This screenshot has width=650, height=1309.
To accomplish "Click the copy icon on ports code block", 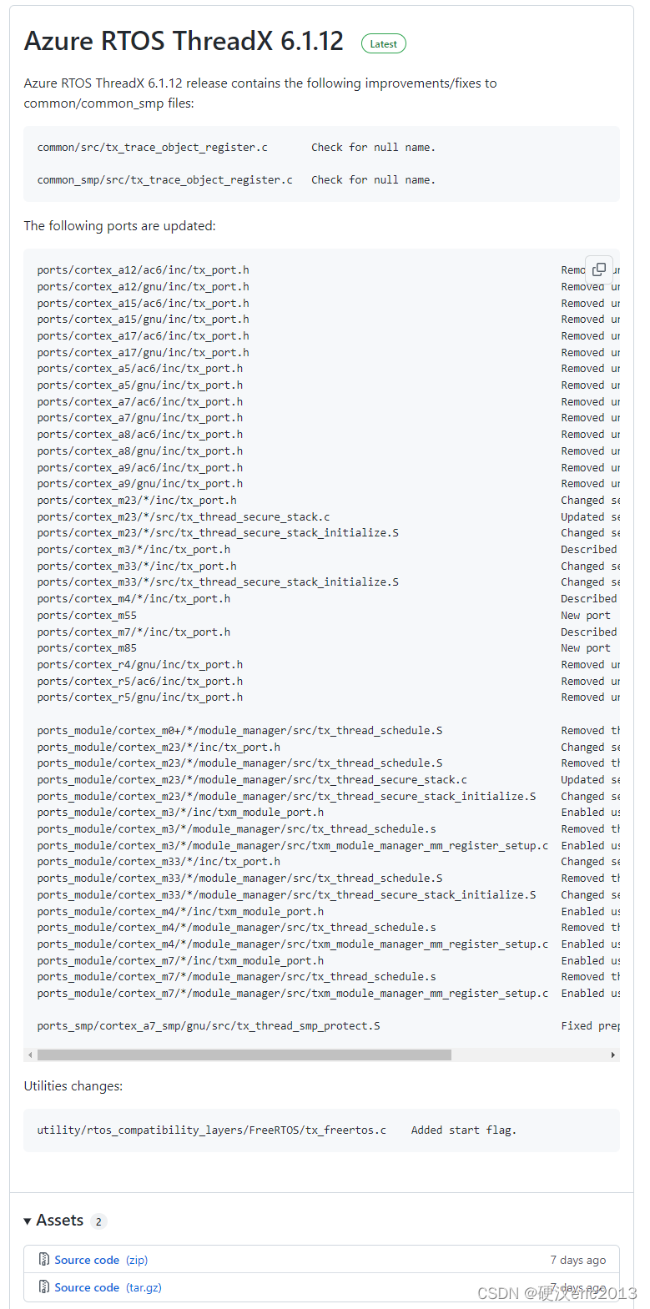I will click(599, 269).
